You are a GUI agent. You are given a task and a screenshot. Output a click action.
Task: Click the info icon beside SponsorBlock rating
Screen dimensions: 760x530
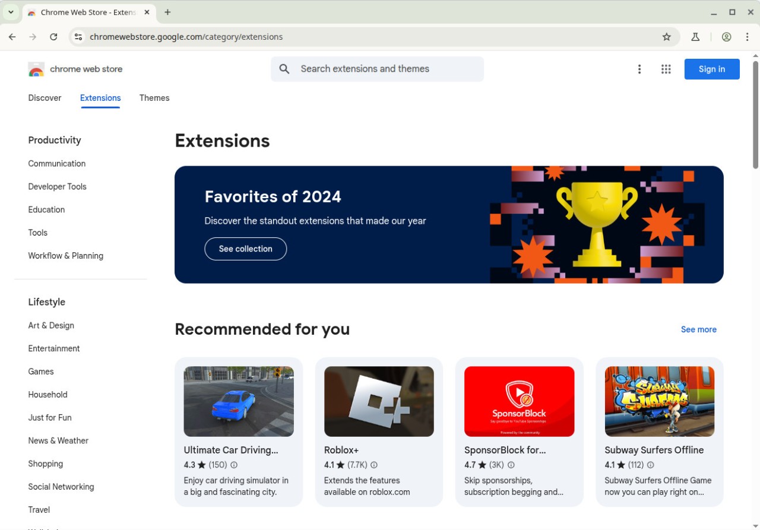tap(511, 465)
